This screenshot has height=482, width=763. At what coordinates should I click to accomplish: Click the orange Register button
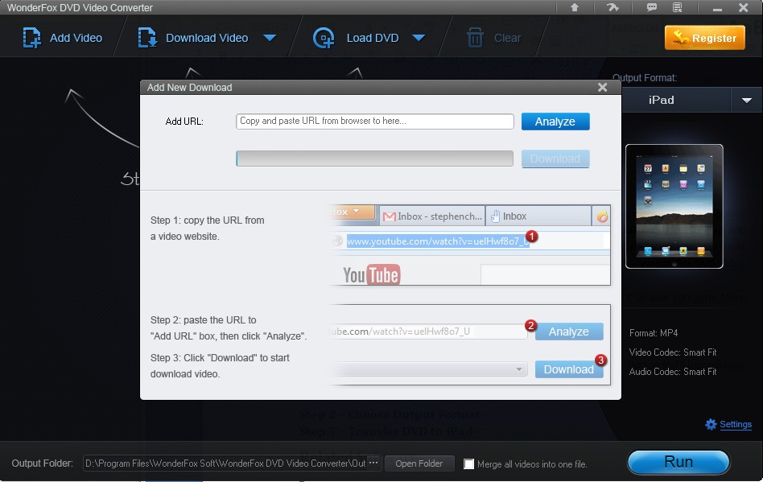pyautogui.click(x=704, y=38)
